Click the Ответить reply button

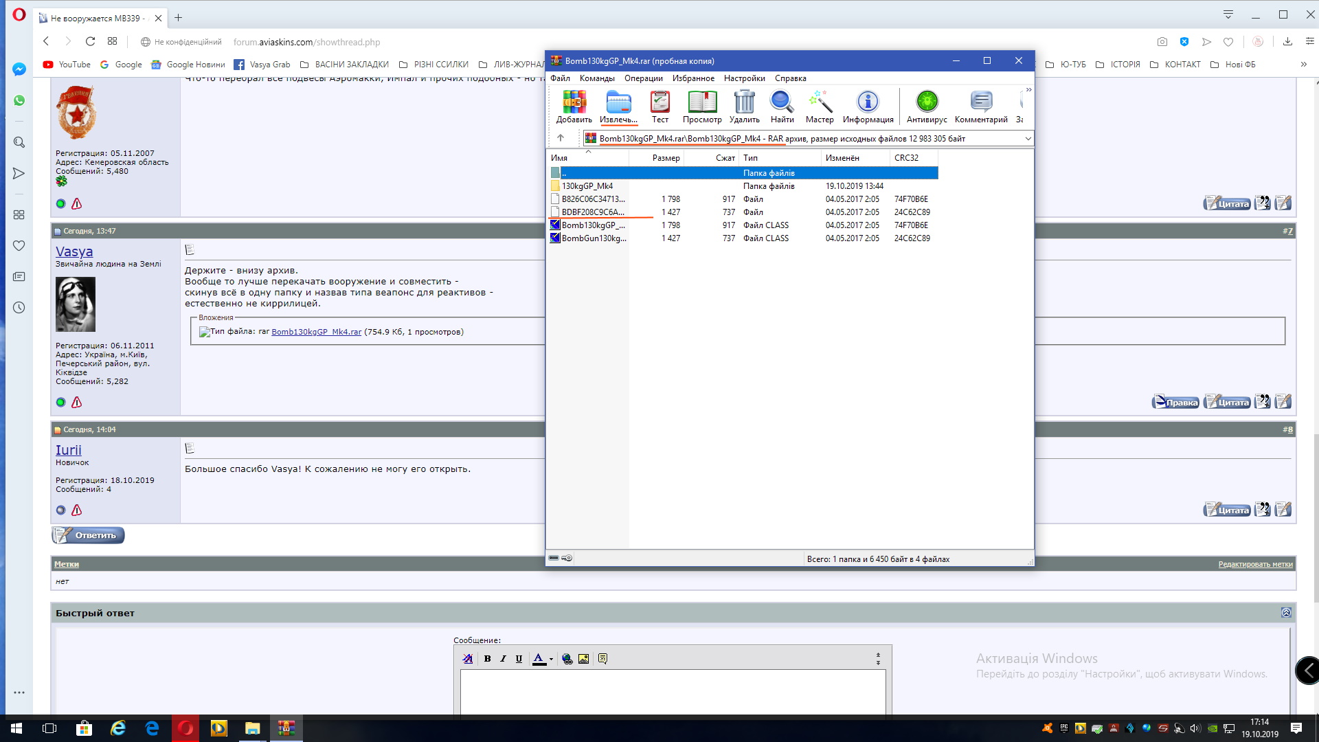click(89, 535)
